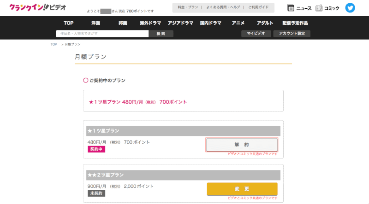Viewport: 369px width, 204px height.
Task: Click the TOP breadcrumb link
Action: (x=54, y=44)
